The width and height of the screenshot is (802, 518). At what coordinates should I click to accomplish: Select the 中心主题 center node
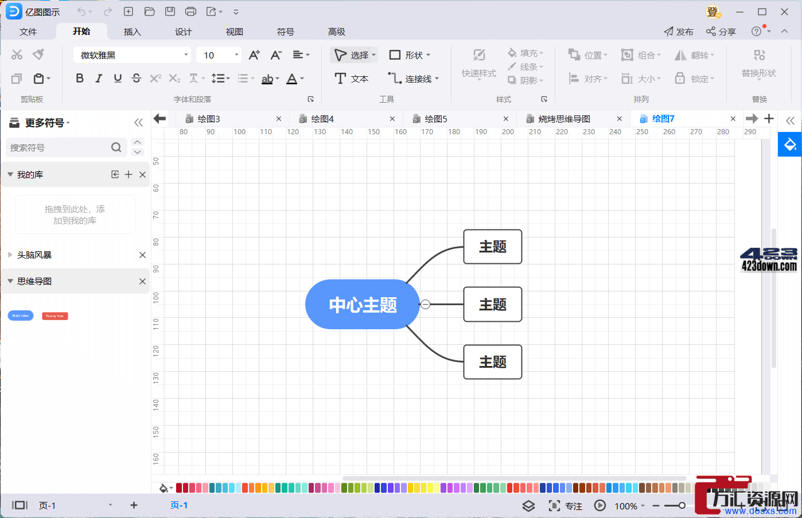pyautogui.click(x=363, y=304)
